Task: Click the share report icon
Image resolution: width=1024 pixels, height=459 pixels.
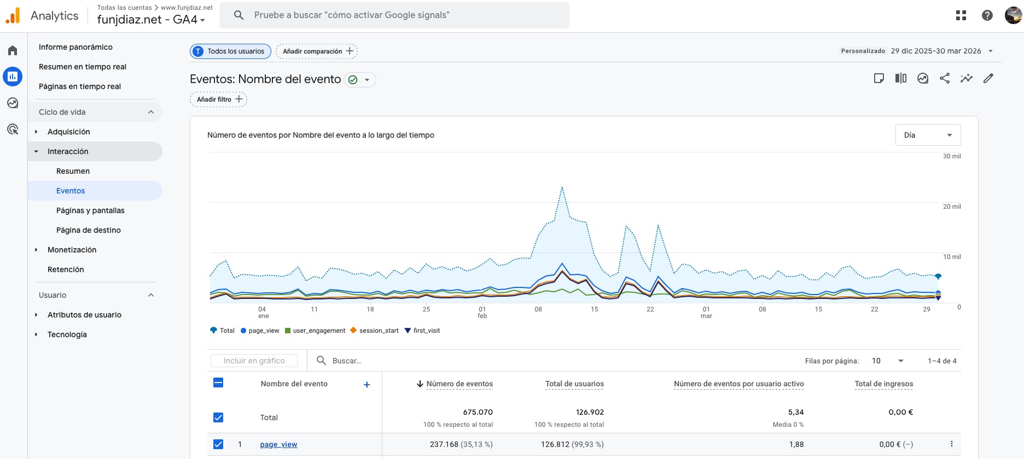Action: click(945, 78)
